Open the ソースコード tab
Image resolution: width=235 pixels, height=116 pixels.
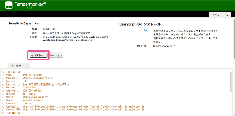pos(19,66)
